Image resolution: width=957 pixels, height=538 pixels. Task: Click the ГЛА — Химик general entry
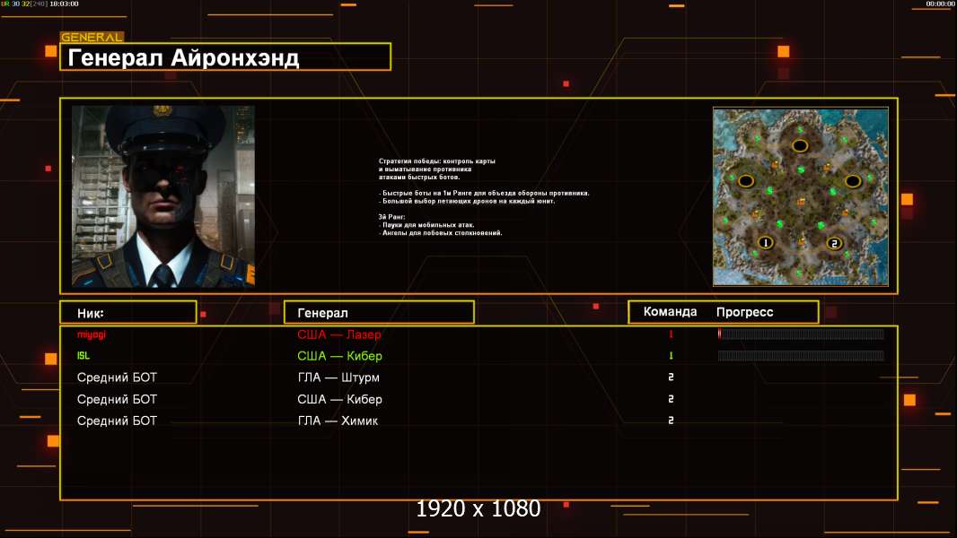click(338, 421)
